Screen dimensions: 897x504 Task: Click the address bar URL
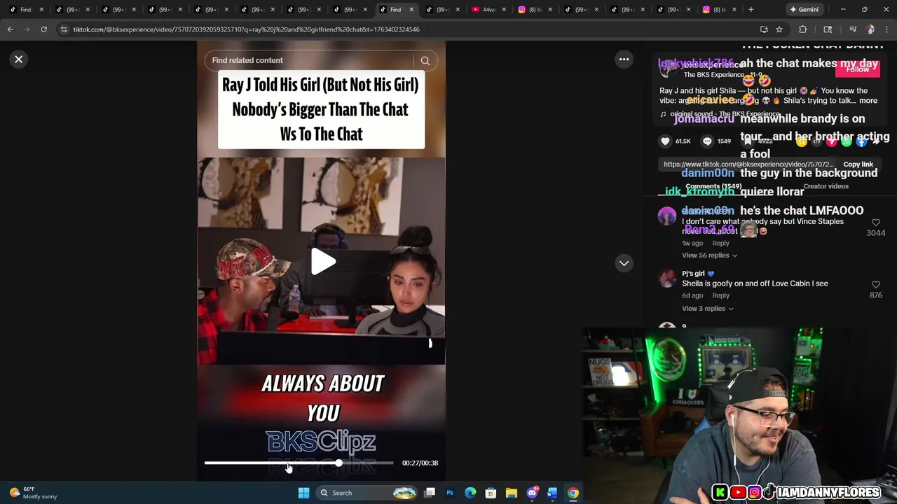[x=247, y=29]
